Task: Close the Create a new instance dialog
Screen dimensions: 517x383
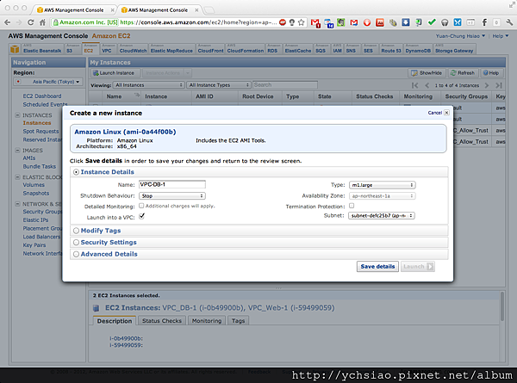Action: [446, 113]
